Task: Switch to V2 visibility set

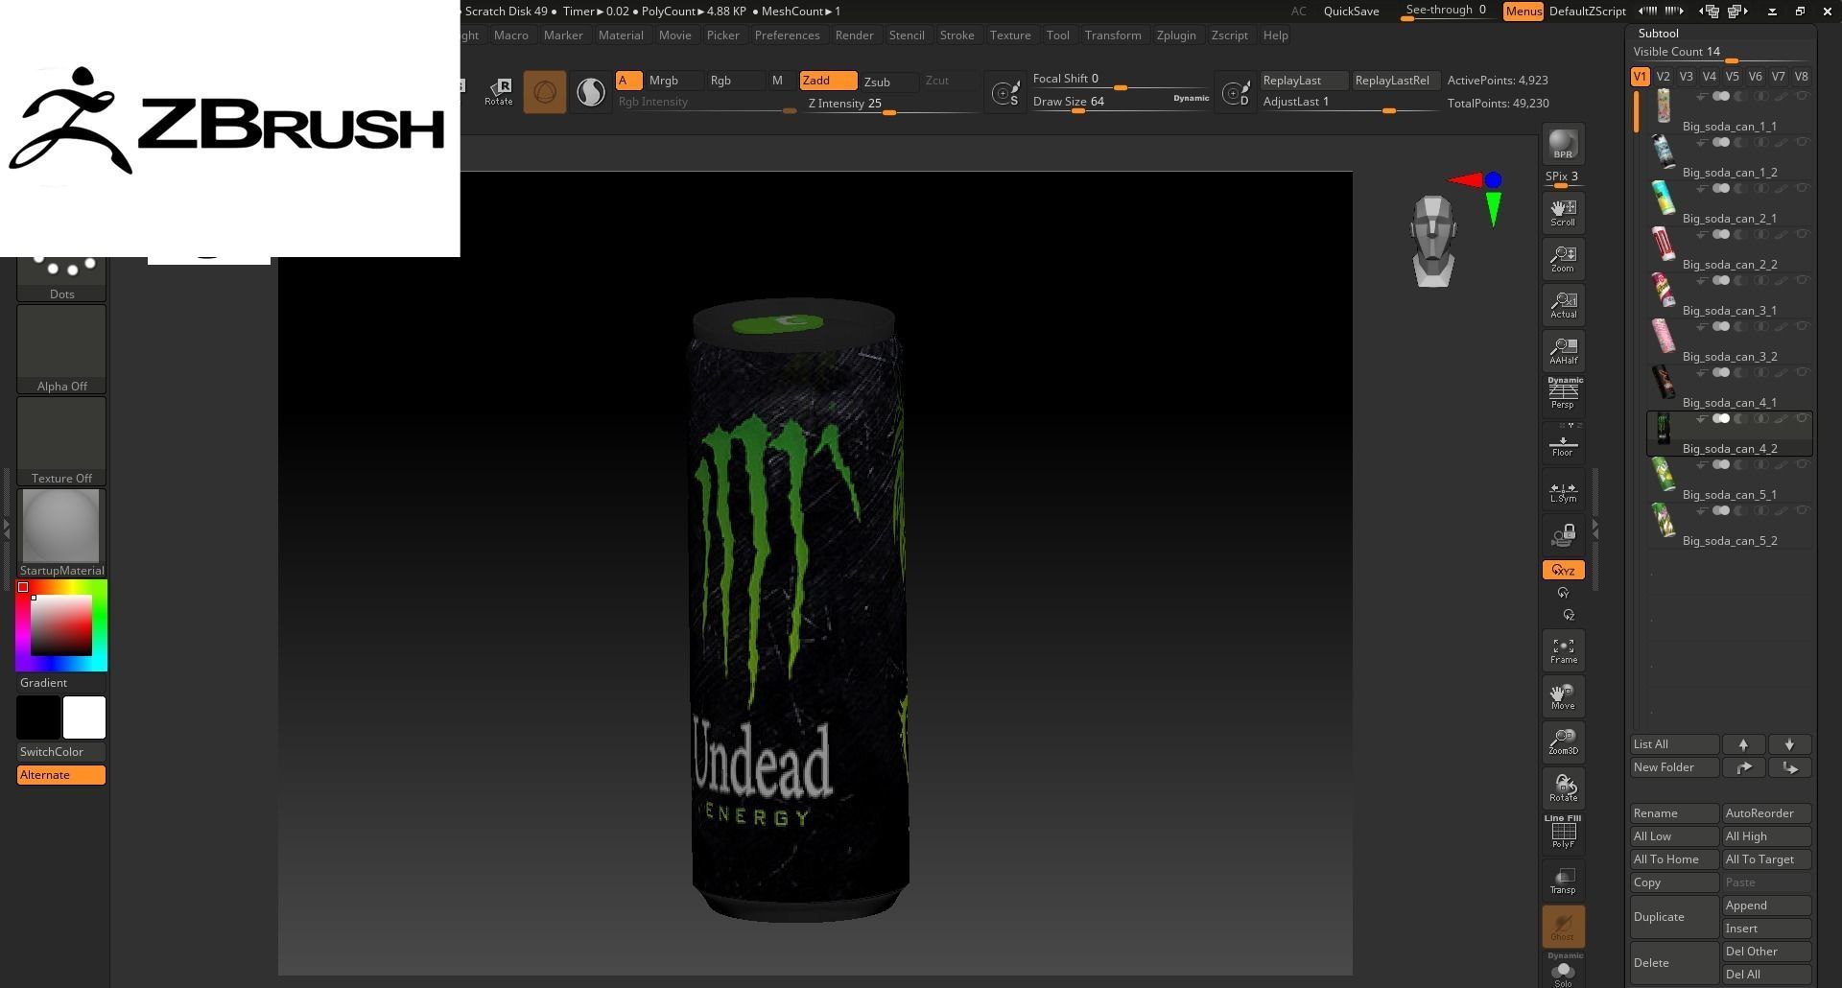Action: pos(1663,77)
